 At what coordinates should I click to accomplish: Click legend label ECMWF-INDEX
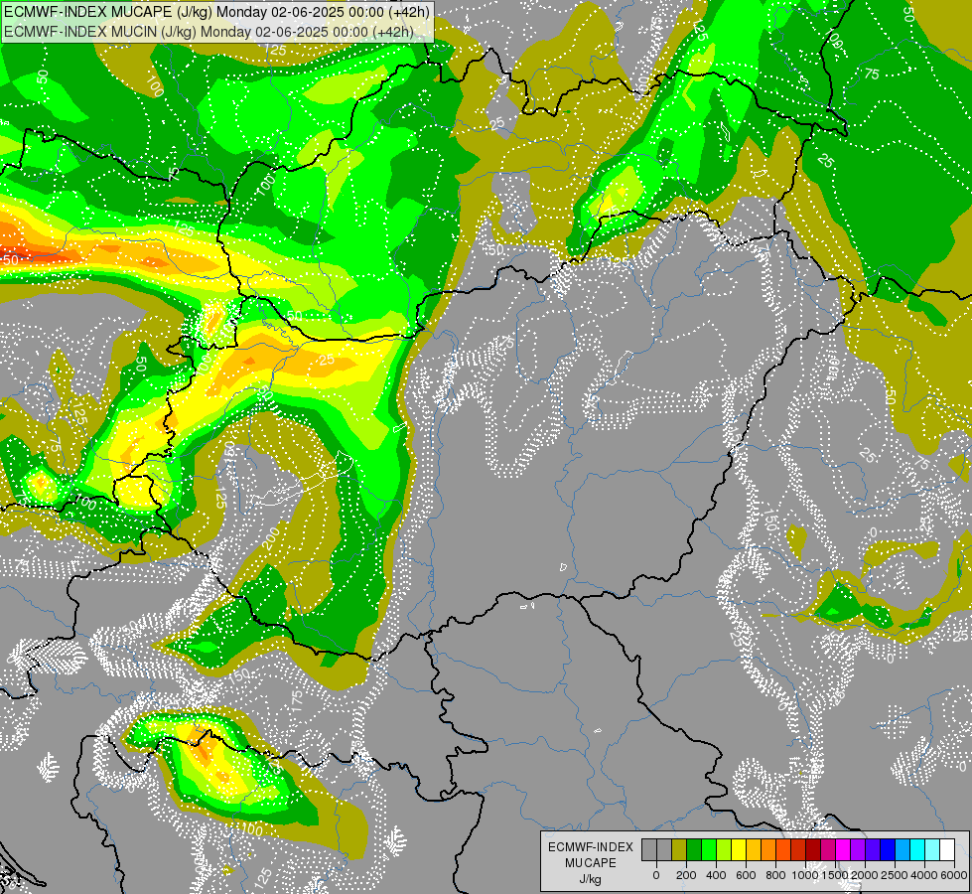tap(591, 847)
